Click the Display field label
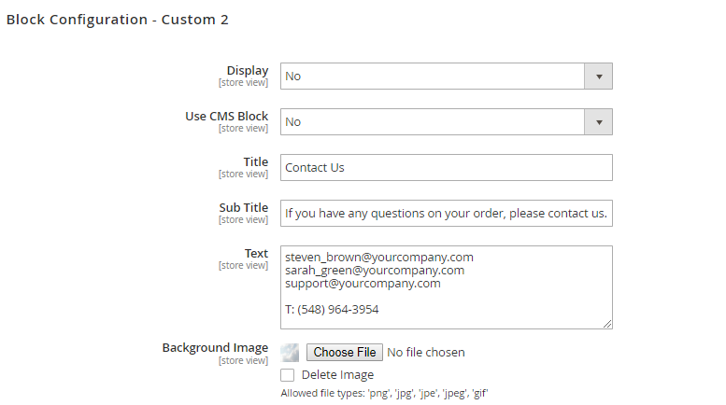 [x=247, y=71]
